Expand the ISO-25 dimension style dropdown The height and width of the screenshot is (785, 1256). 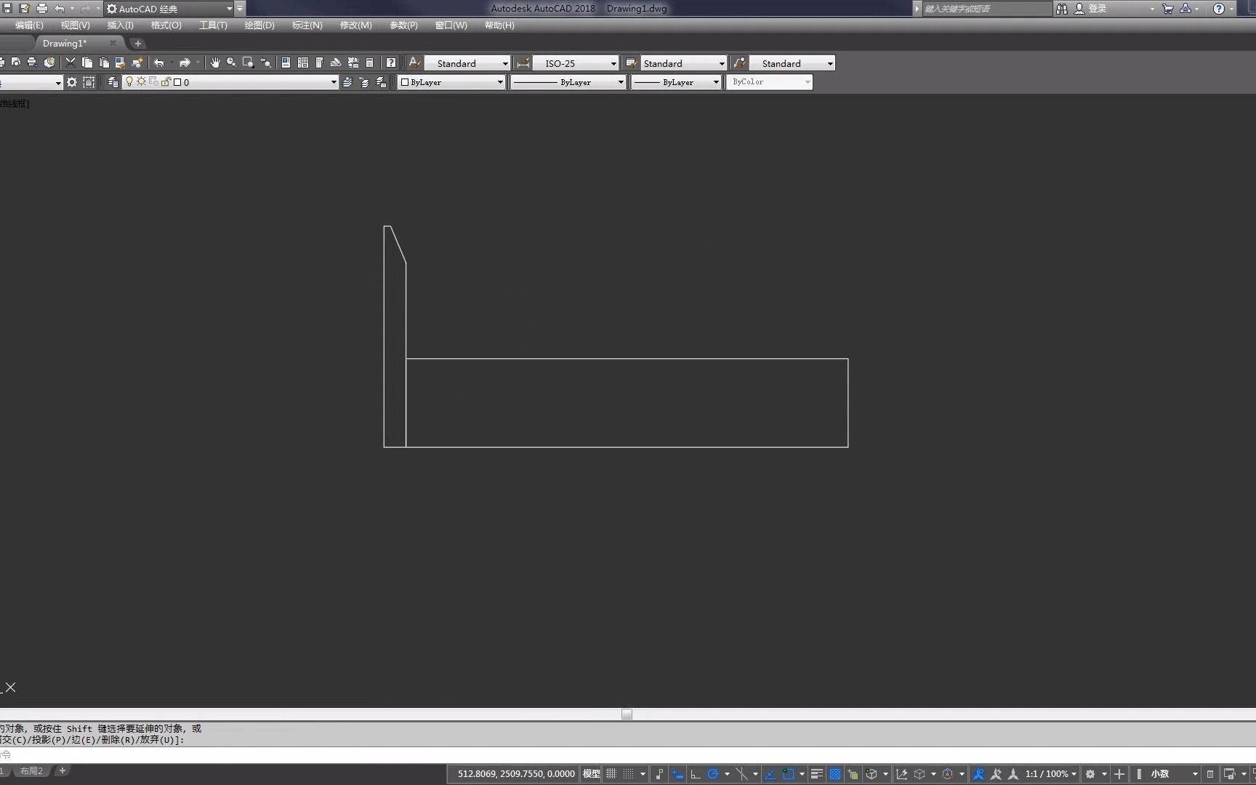click(613, 63)
